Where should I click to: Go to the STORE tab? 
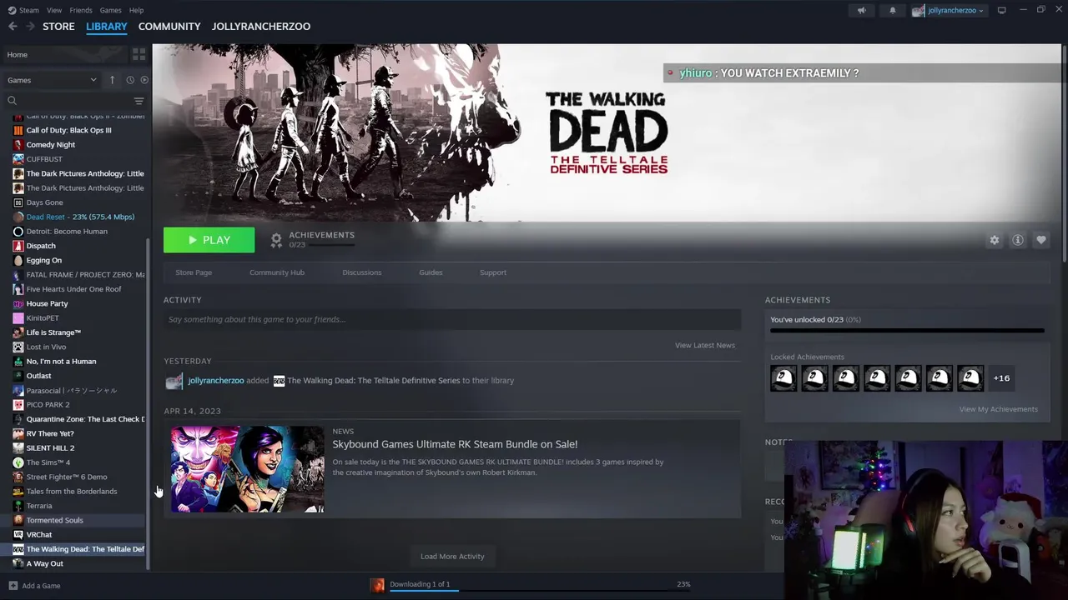click(58, 27)
